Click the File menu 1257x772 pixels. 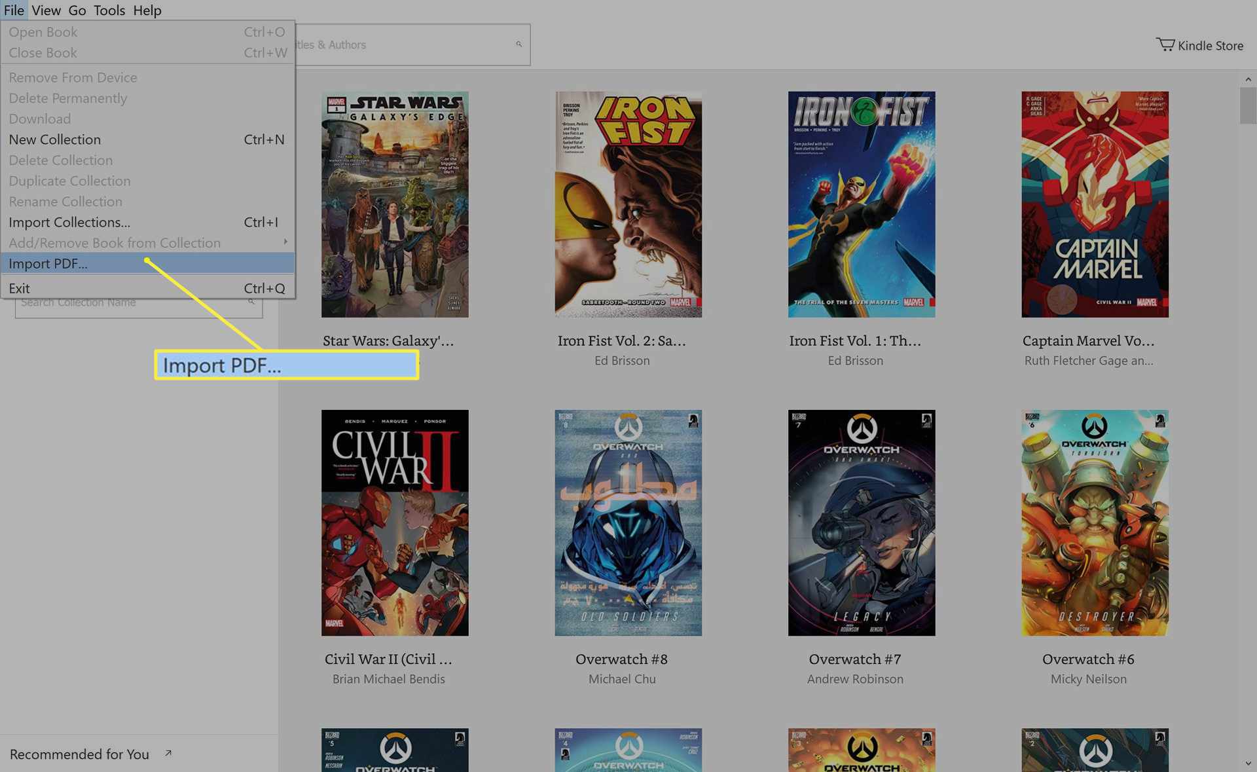pyautogui.click(x=14, y=10)
